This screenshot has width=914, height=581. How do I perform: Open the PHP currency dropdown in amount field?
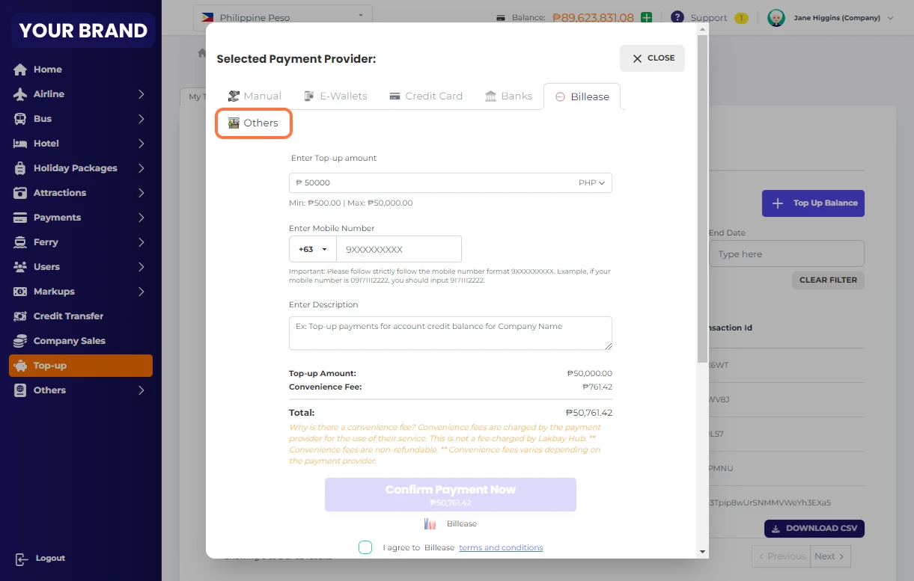tap(592, 182)
